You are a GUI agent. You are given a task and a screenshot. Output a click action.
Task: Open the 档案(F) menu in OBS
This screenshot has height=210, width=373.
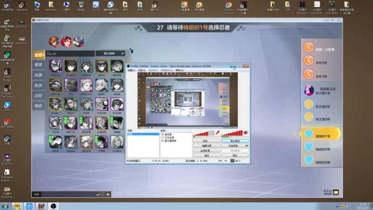[131, 70]
